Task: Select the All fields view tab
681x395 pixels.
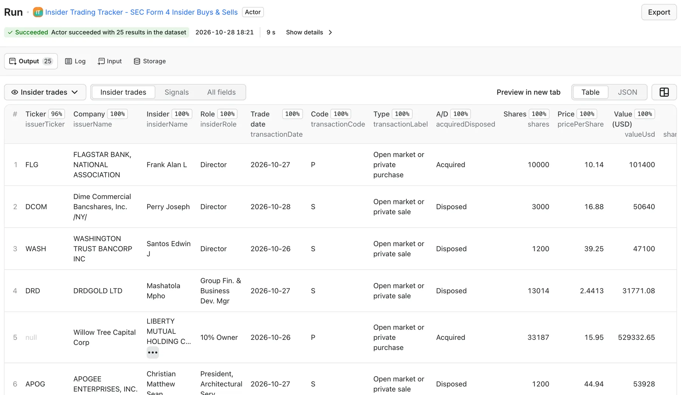Action: click(221, 92)
